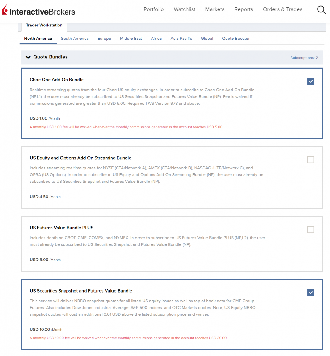330x356 pixels.
Task: Click the US Futures Value Bundle PLUS description
Action: (147, 241)
